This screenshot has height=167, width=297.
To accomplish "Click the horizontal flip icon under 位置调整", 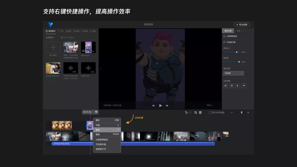I will (238, 86).
